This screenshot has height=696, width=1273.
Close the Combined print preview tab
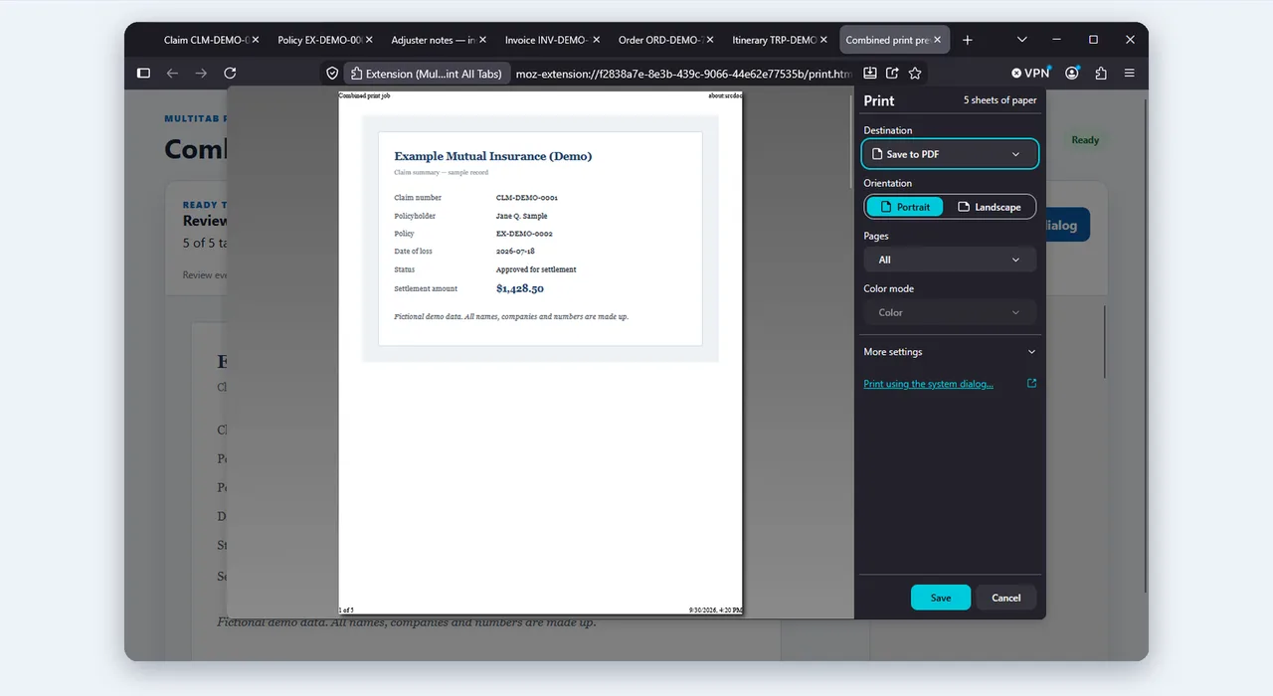pos(938,40)
